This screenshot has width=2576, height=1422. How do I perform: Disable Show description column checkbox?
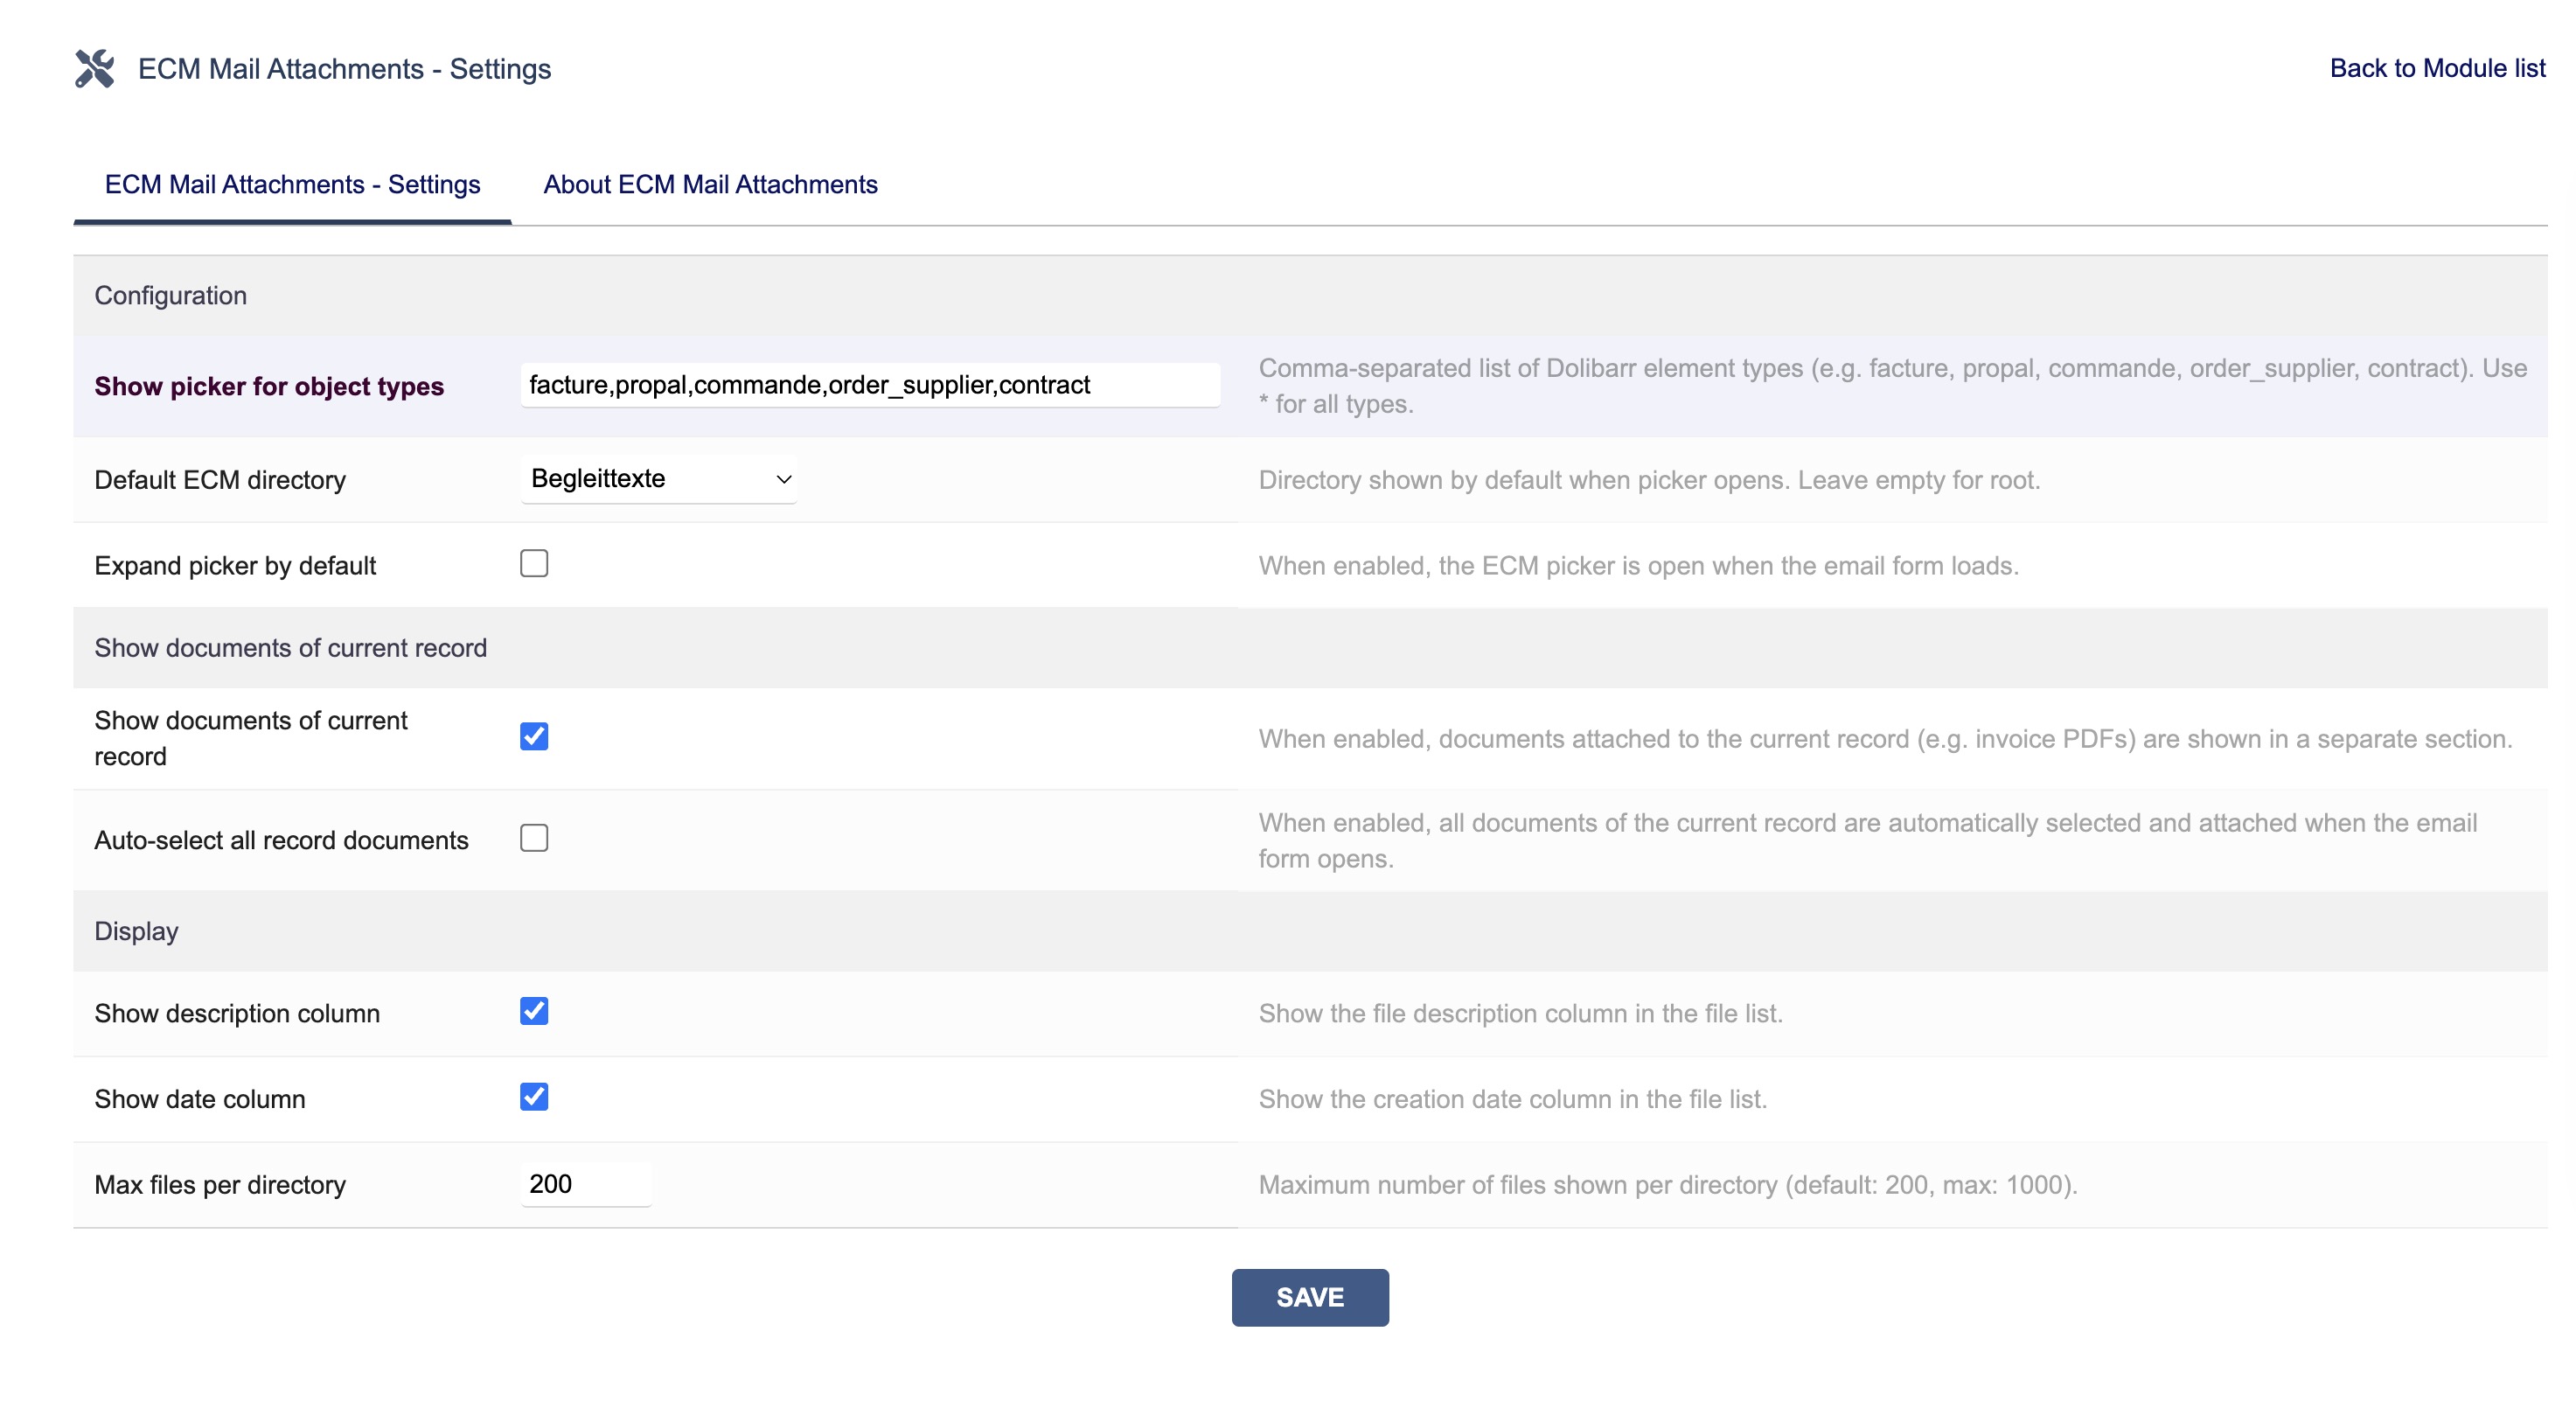534,1011
